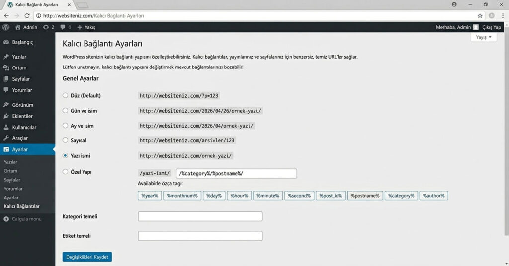Insert the %author% tag button
Image resolution: width=509 pixels, height=266 pixels.
(433, 196)
